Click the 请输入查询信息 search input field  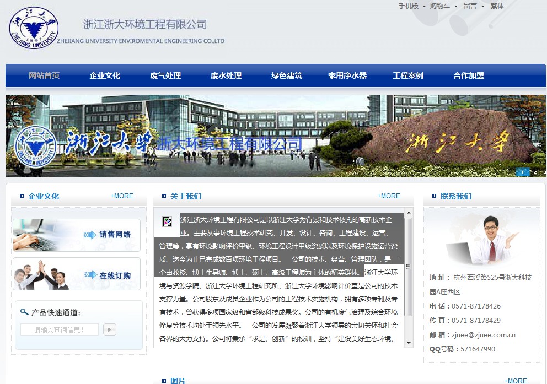coord(60,330)
